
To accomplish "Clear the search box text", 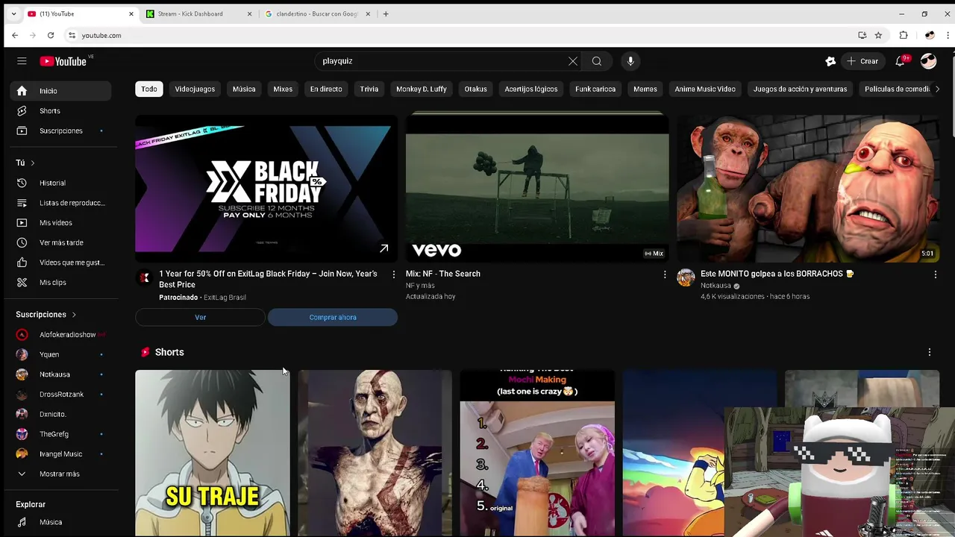I will pyautogui.click(x=572, y=61).
